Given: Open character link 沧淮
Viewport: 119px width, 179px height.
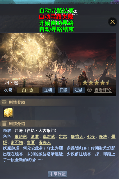Looking at the screenshot, I should click(x=35, y=136).
